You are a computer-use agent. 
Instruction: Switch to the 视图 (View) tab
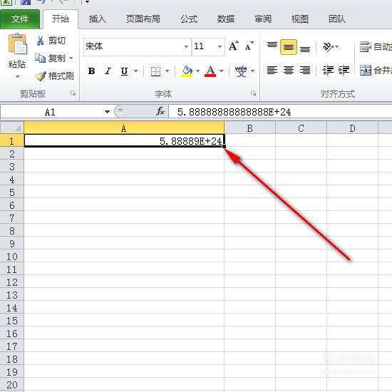tap(300, 19)
